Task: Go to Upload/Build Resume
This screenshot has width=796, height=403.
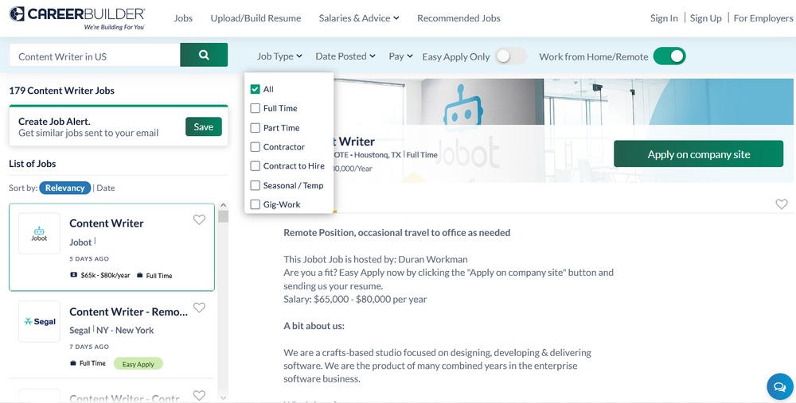Action: click(256, 18)
